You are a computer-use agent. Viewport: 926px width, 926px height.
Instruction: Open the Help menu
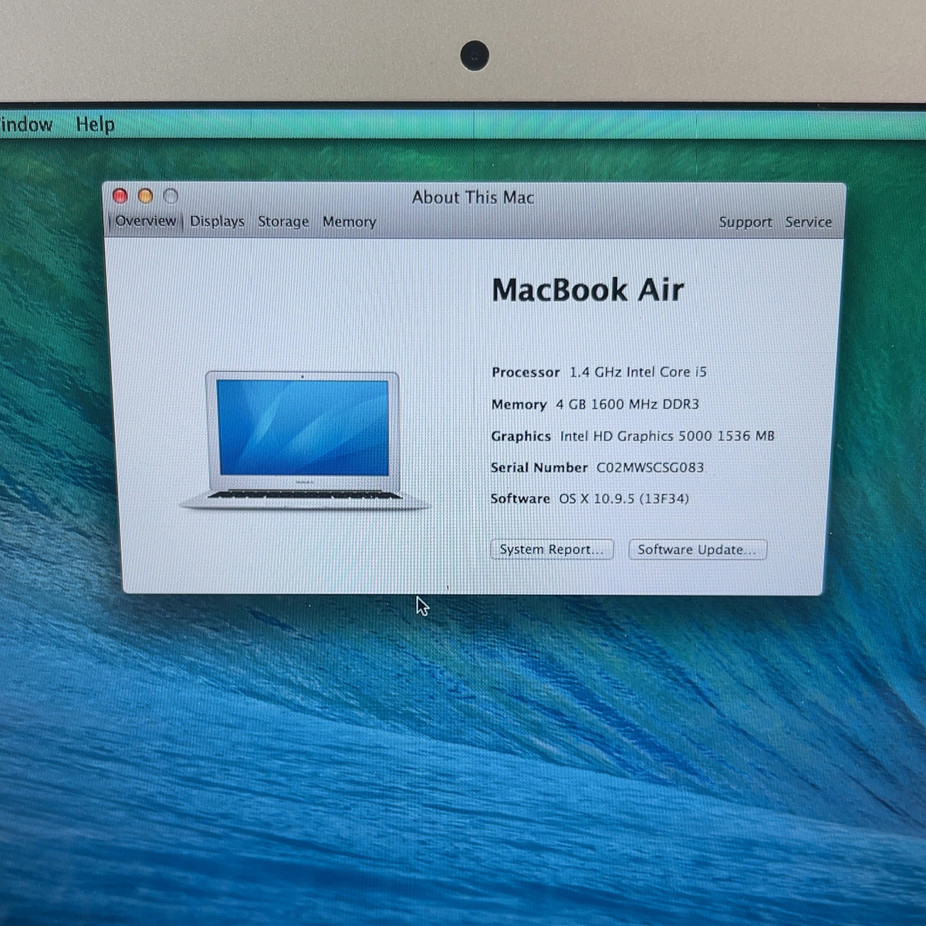[95, 124]
